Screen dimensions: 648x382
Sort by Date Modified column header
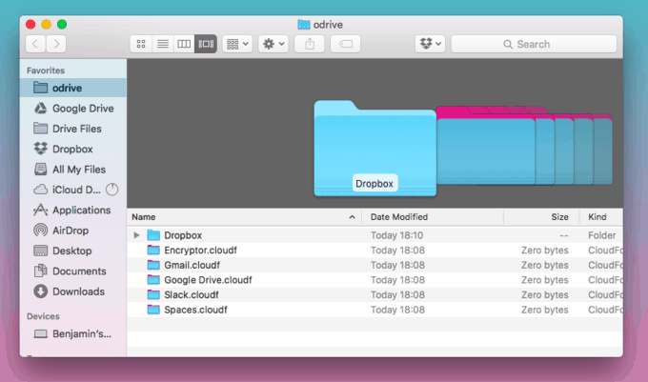[433, 217]
